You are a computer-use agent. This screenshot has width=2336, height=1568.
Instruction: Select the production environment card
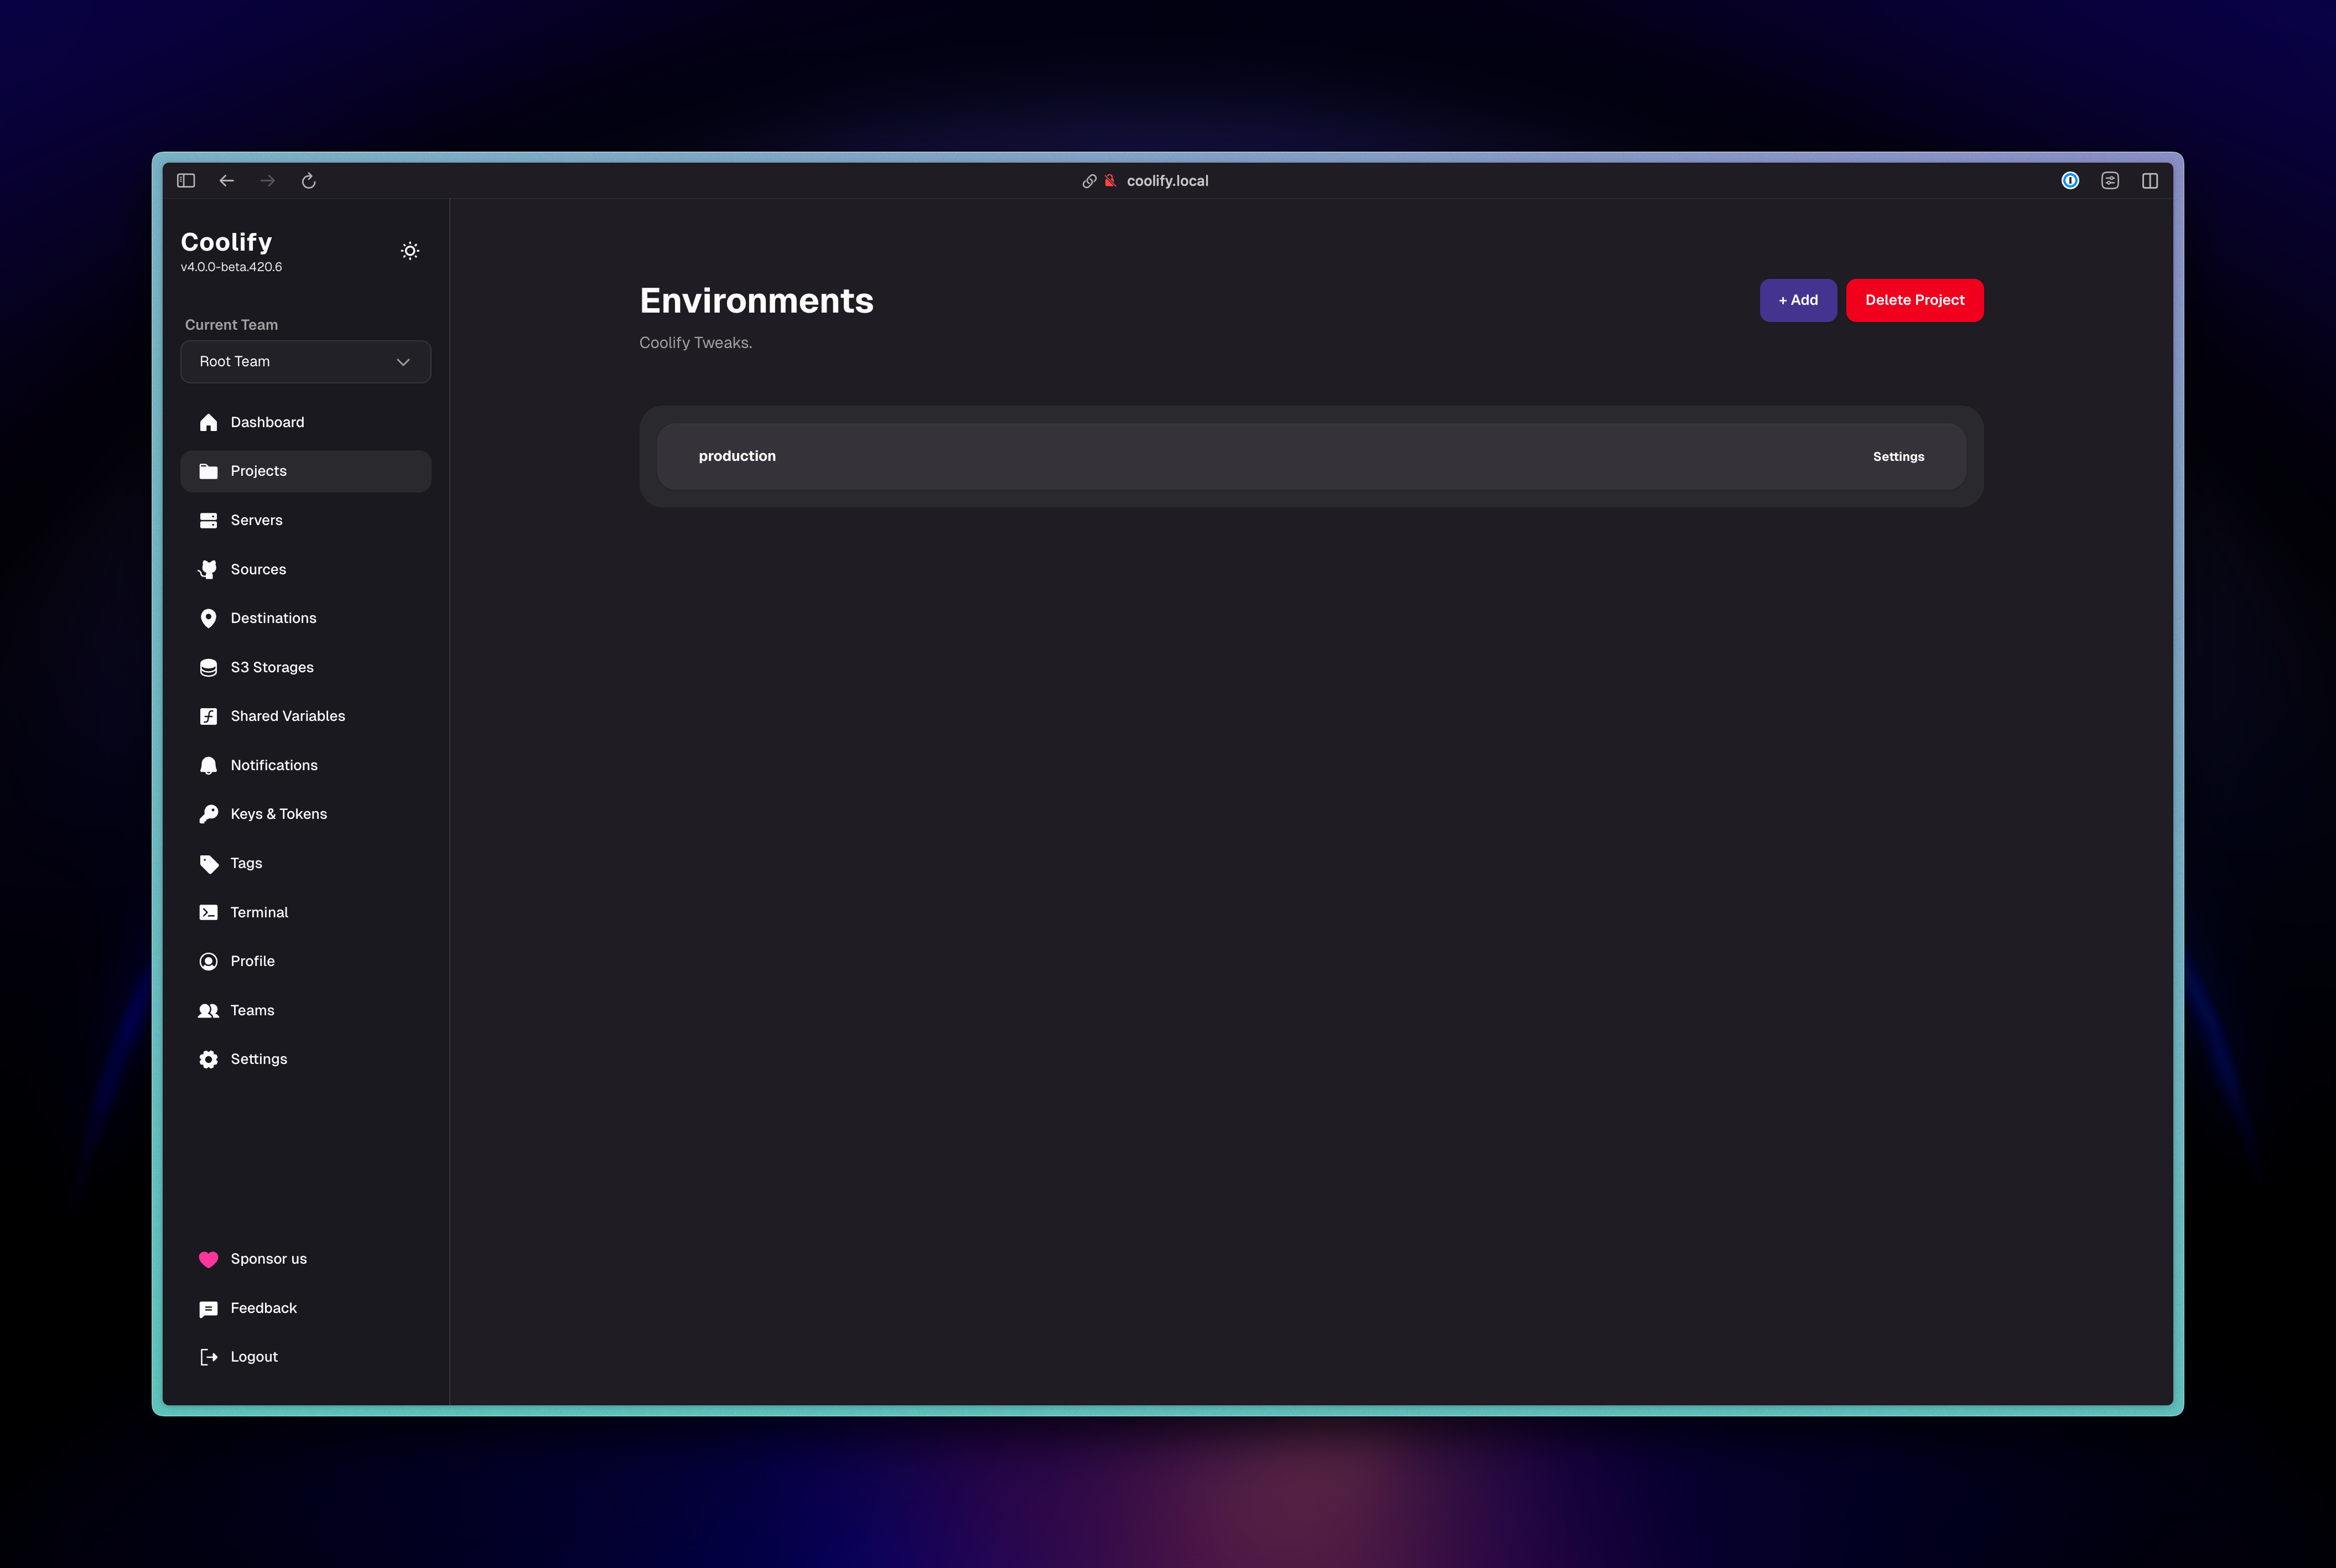[x=1200, y=457]
